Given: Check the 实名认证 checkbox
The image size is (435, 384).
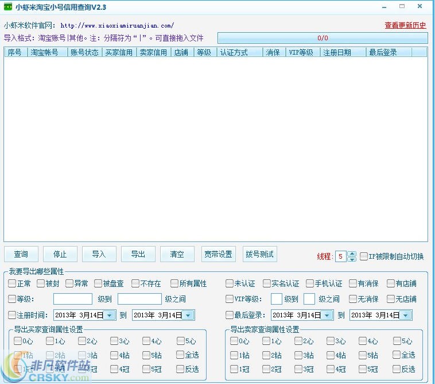Looking at the screenshot, I should (x=267, y=283).
